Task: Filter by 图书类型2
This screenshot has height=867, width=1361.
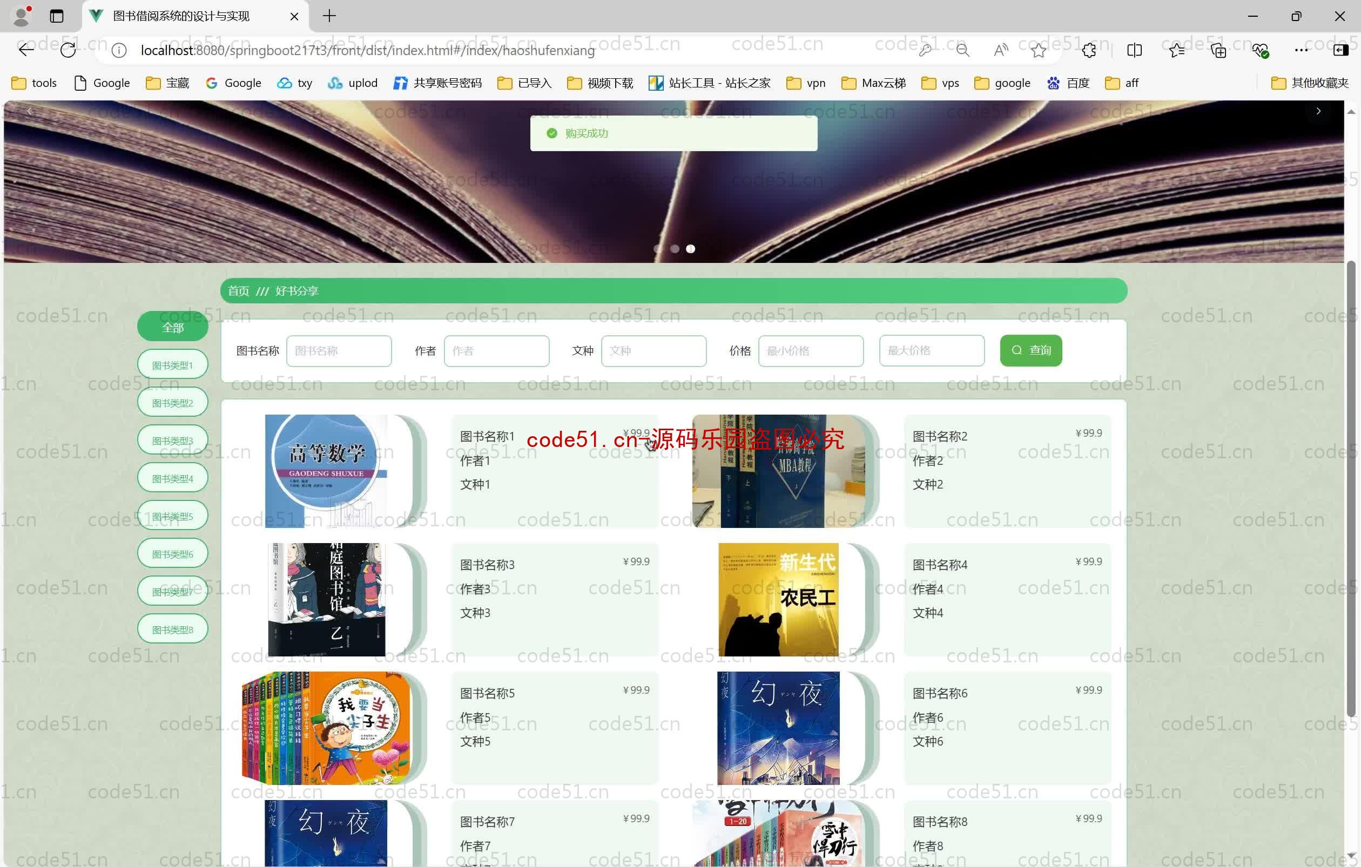Action: pos(173,403)
